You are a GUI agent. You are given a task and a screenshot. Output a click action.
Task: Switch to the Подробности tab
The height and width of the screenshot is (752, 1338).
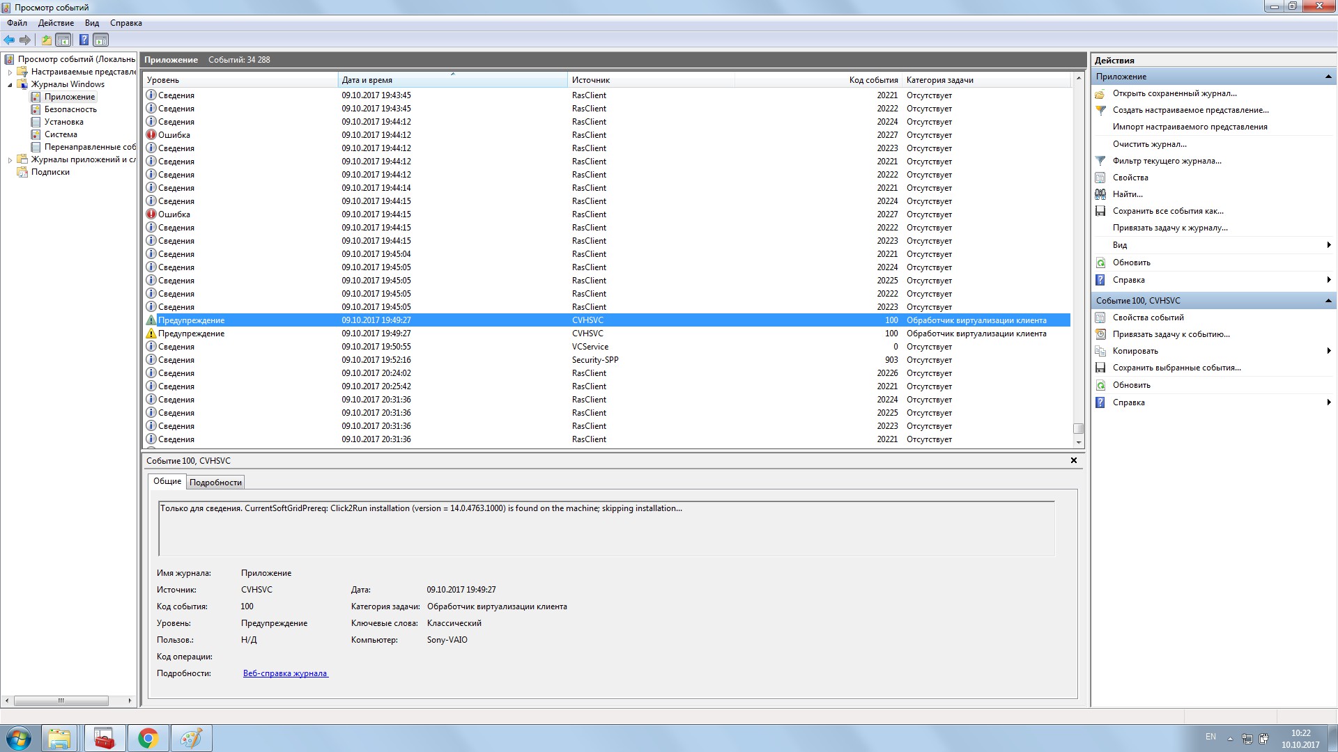215,483
